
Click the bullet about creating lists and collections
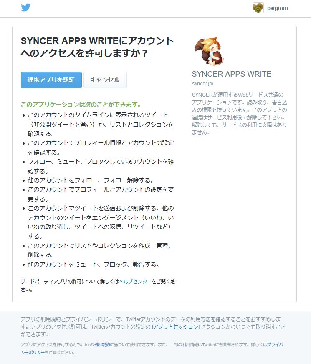99,250
